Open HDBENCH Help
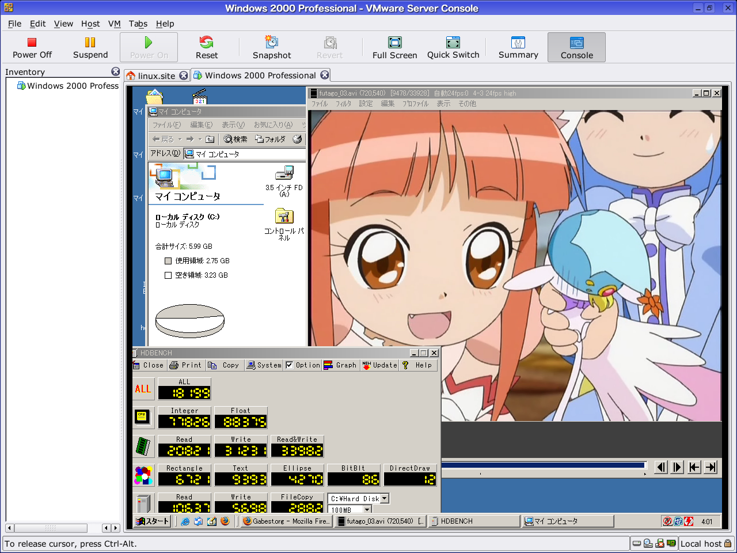This screenshot has height=553, width=737. click(417, 365)
